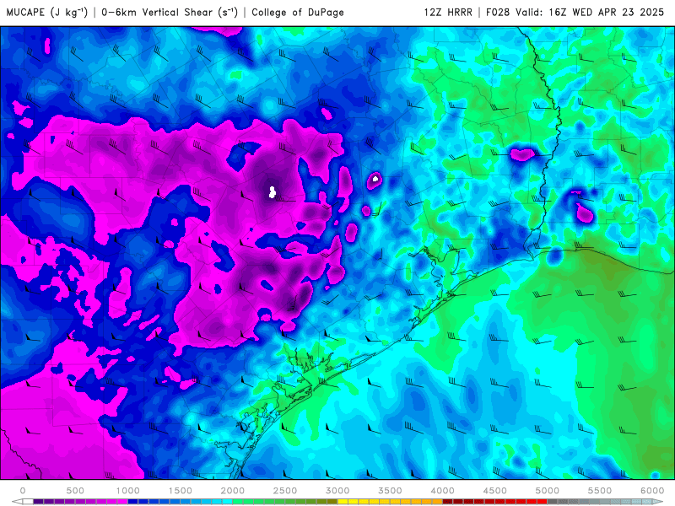Click the MUCAPE (J kg⁻¹) title text
Image resolution: width=675 pixels, height=506 pixels.
click(x=47, y=12)
